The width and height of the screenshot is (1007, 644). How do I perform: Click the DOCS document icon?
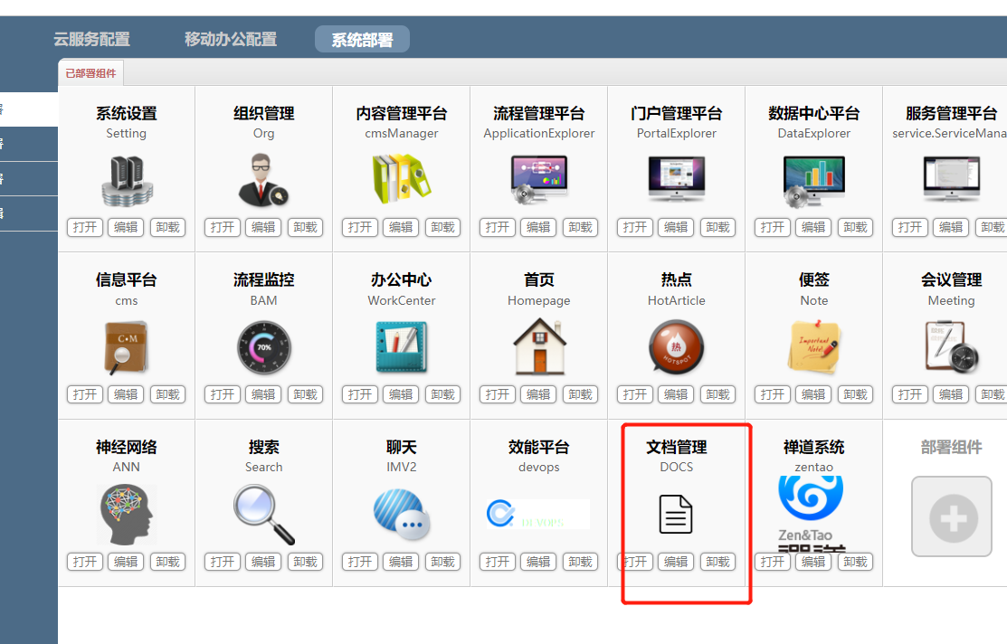tap(676, 515)
